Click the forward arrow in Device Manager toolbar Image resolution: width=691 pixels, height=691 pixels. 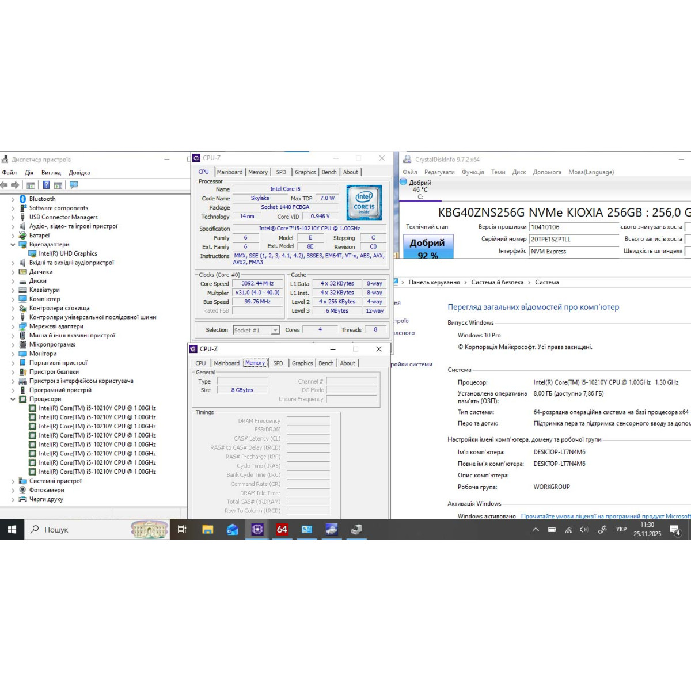[15, 185]
